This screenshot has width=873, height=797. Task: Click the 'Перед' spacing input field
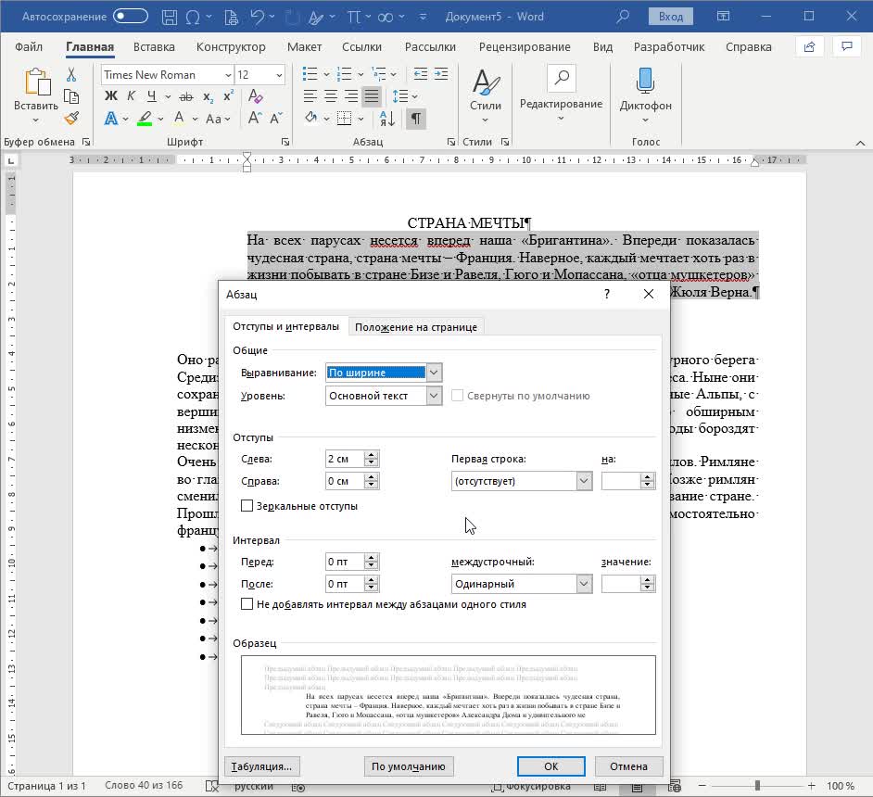pyautogui.click(x=345, y=562)
